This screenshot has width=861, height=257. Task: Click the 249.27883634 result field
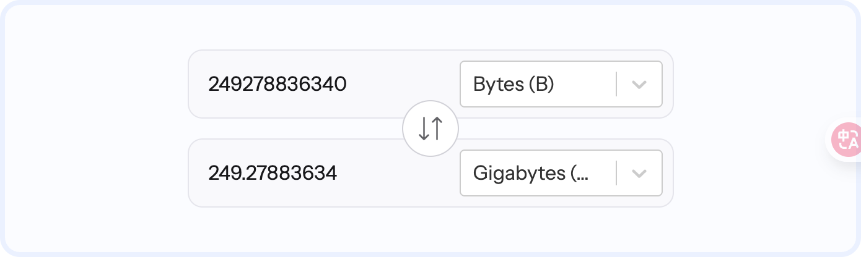273,173
